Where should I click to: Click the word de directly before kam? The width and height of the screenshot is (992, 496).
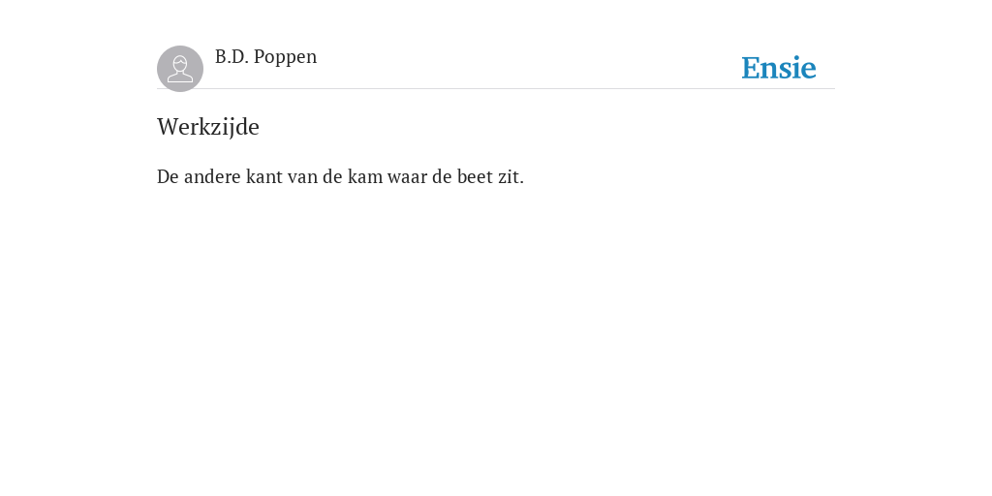(333, 176)
